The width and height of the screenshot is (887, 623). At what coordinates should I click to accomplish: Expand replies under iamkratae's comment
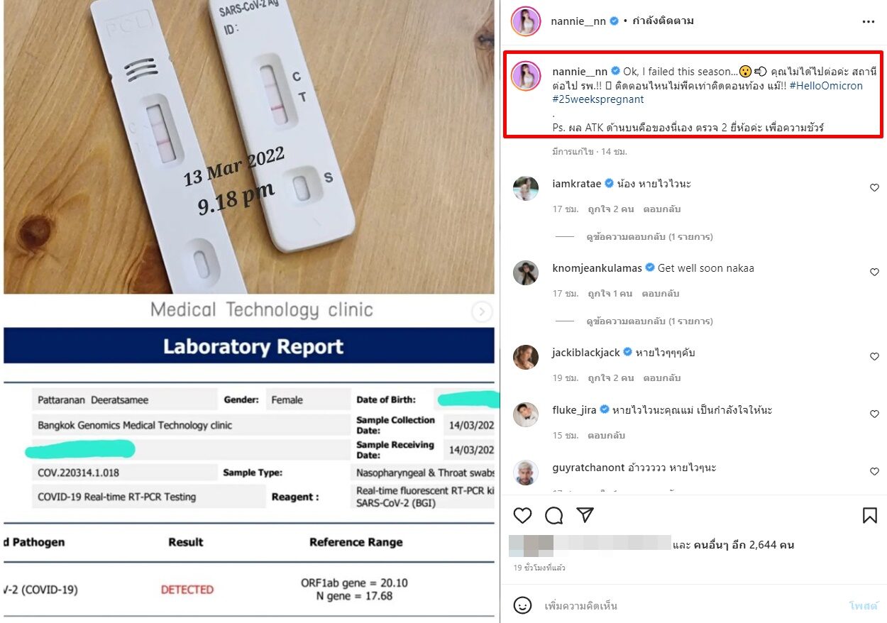(649, 237)
